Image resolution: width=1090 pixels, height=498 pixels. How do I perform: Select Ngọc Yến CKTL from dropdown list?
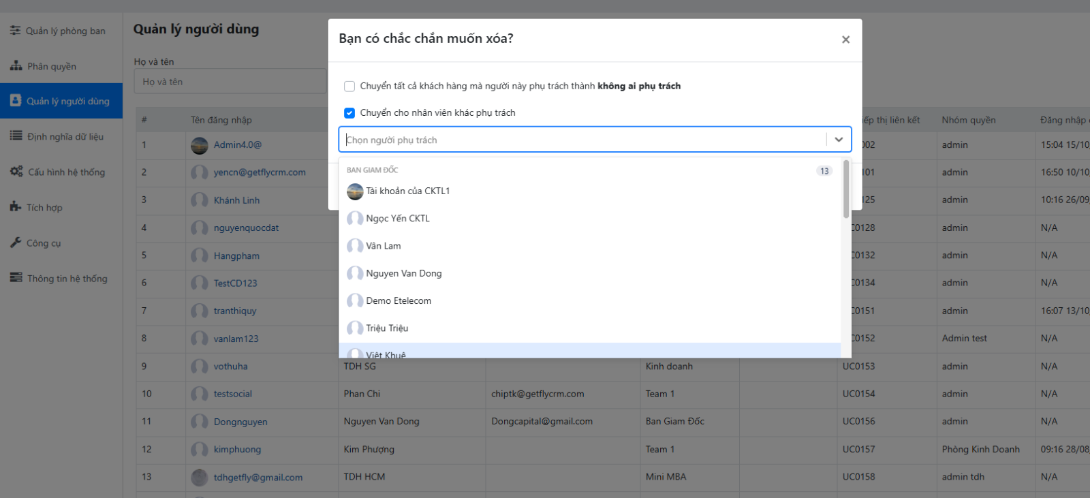click(x=398, y=219)
